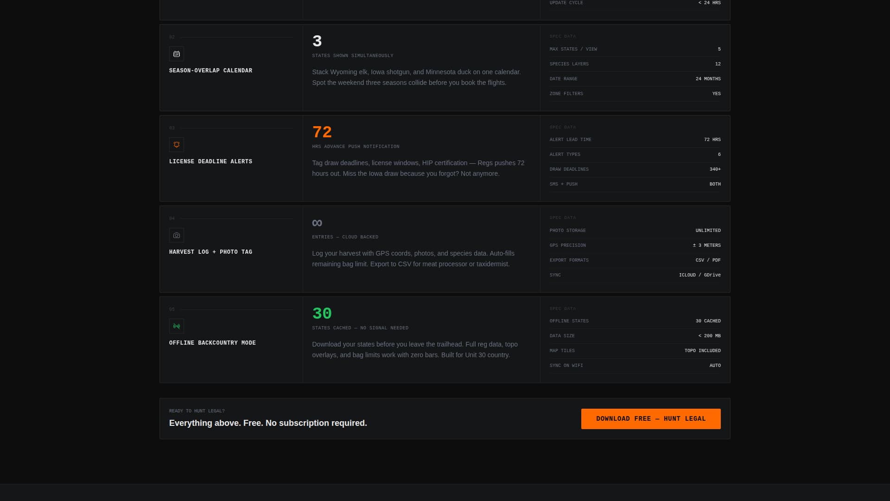Click the Everything above, Free headline text
The width and height of the screenshot is (890, 501).
(x=268, y=423)
